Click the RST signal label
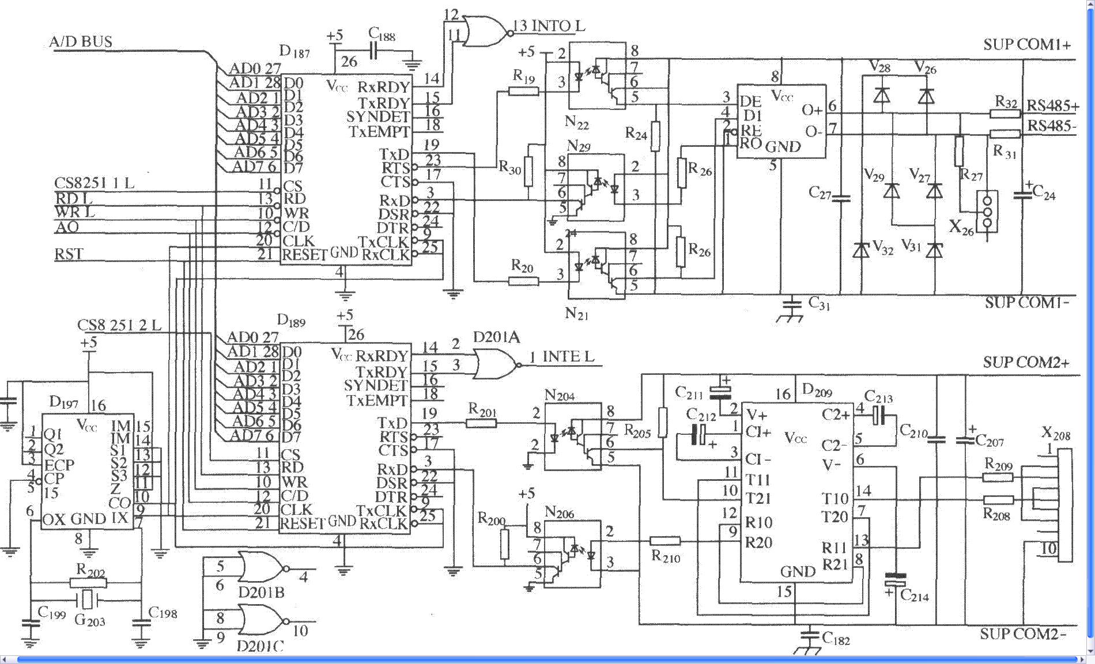 click(69, 254)
